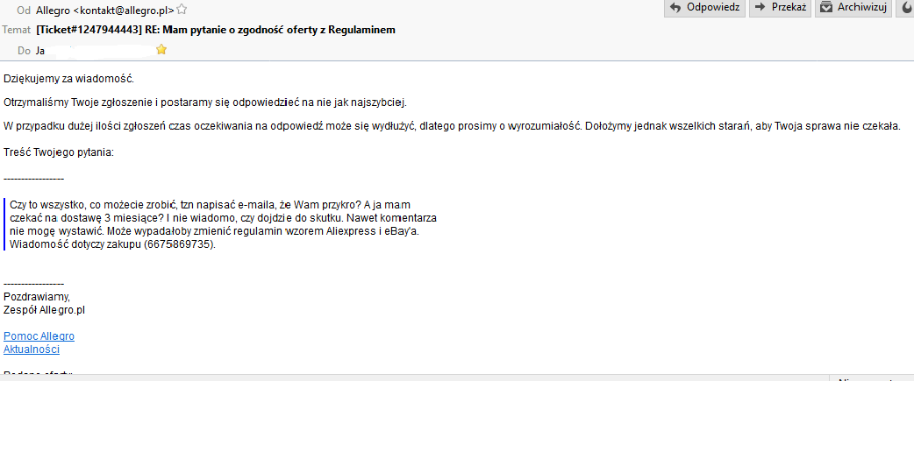Screen dimensions: 914x473
Task: Click the quoted line starting 'Czy to wszystko'
Action: coord(210,205)
